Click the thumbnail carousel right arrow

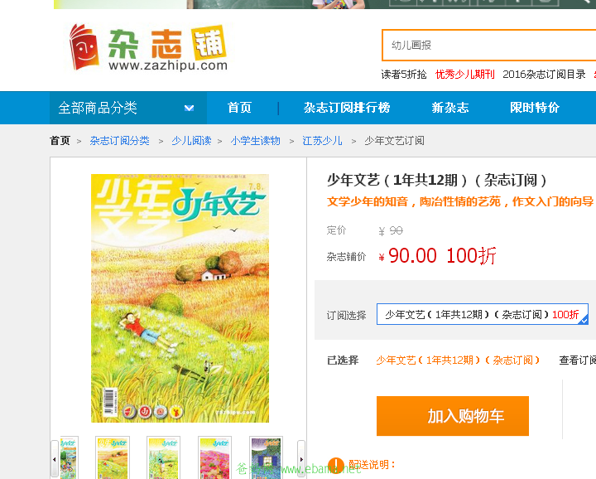301,459
